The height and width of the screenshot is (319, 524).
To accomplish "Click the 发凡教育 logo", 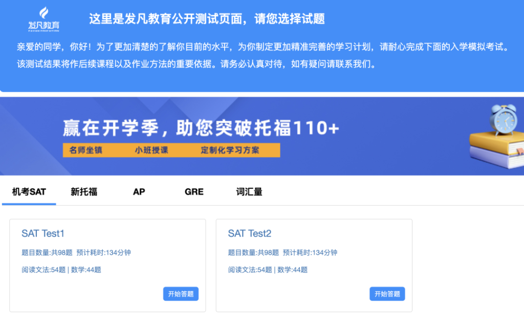I will [44, 19].
